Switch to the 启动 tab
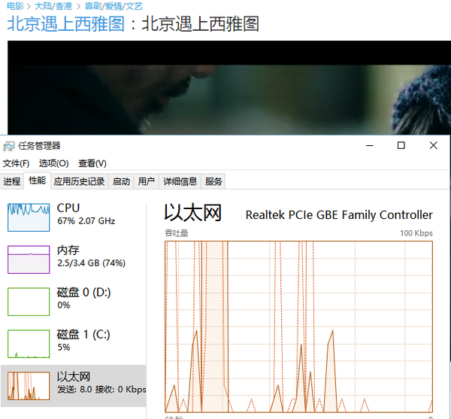Image resolution: width=451 pixels, height=419 pixels. coord(121,181)
